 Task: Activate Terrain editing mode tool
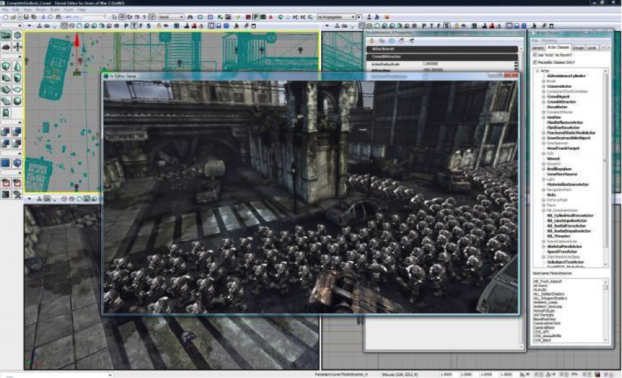pyautogui.click(x=6, y=47)
